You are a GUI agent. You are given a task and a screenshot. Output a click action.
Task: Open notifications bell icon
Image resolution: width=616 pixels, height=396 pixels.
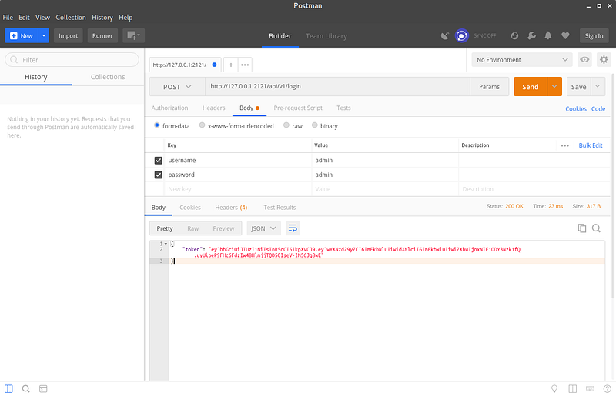point(548,35)
